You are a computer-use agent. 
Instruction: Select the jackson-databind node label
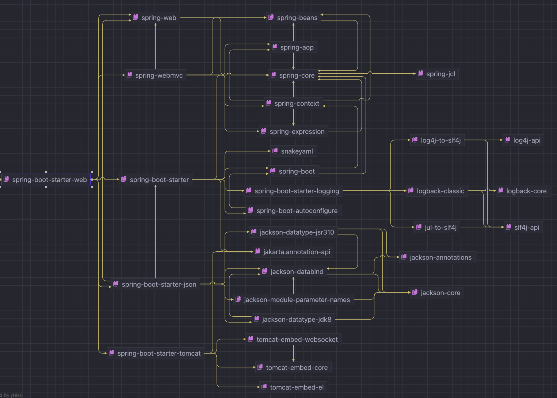point(297,272)
